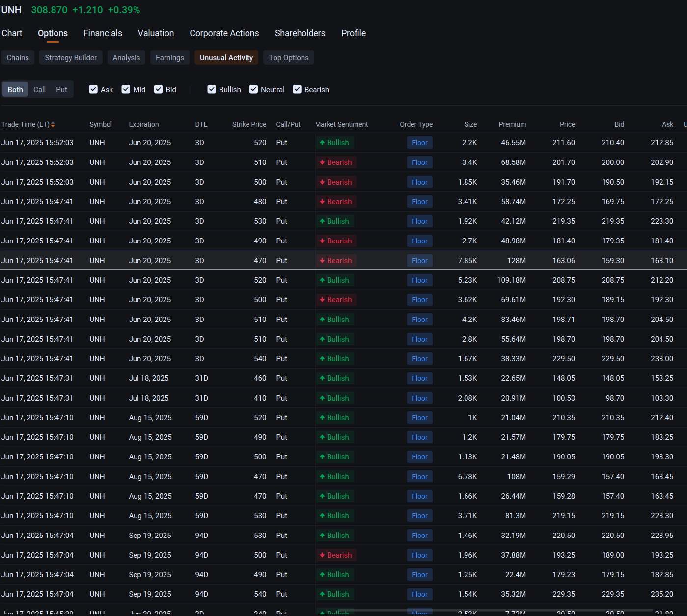
Task: Open the Corporate Actions tab
Action: (224, 33)
